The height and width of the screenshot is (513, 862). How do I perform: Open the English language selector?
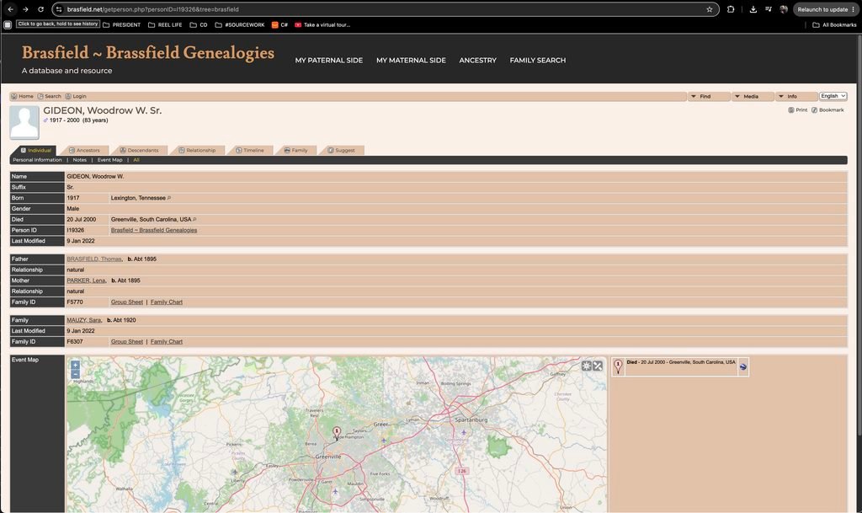tap(833, 96)
